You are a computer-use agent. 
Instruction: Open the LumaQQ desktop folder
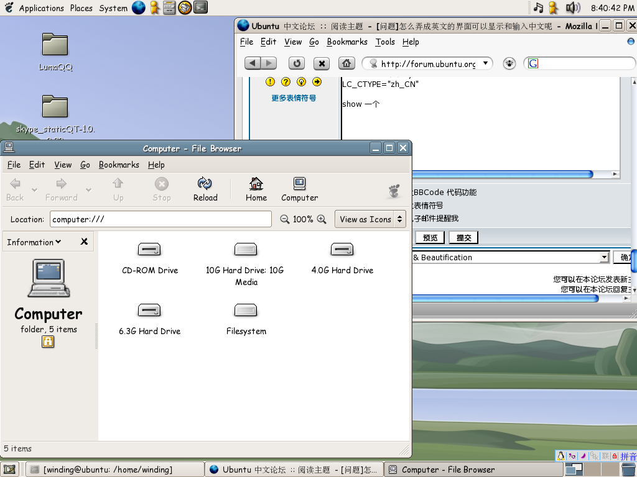tap(55, 52)
